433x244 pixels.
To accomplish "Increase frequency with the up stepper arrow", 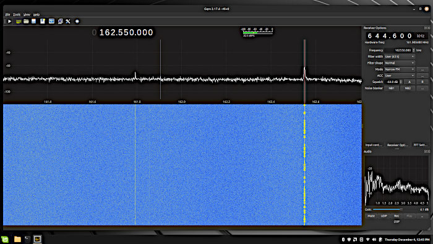I will pyautogui.click(x=413, y=49).
